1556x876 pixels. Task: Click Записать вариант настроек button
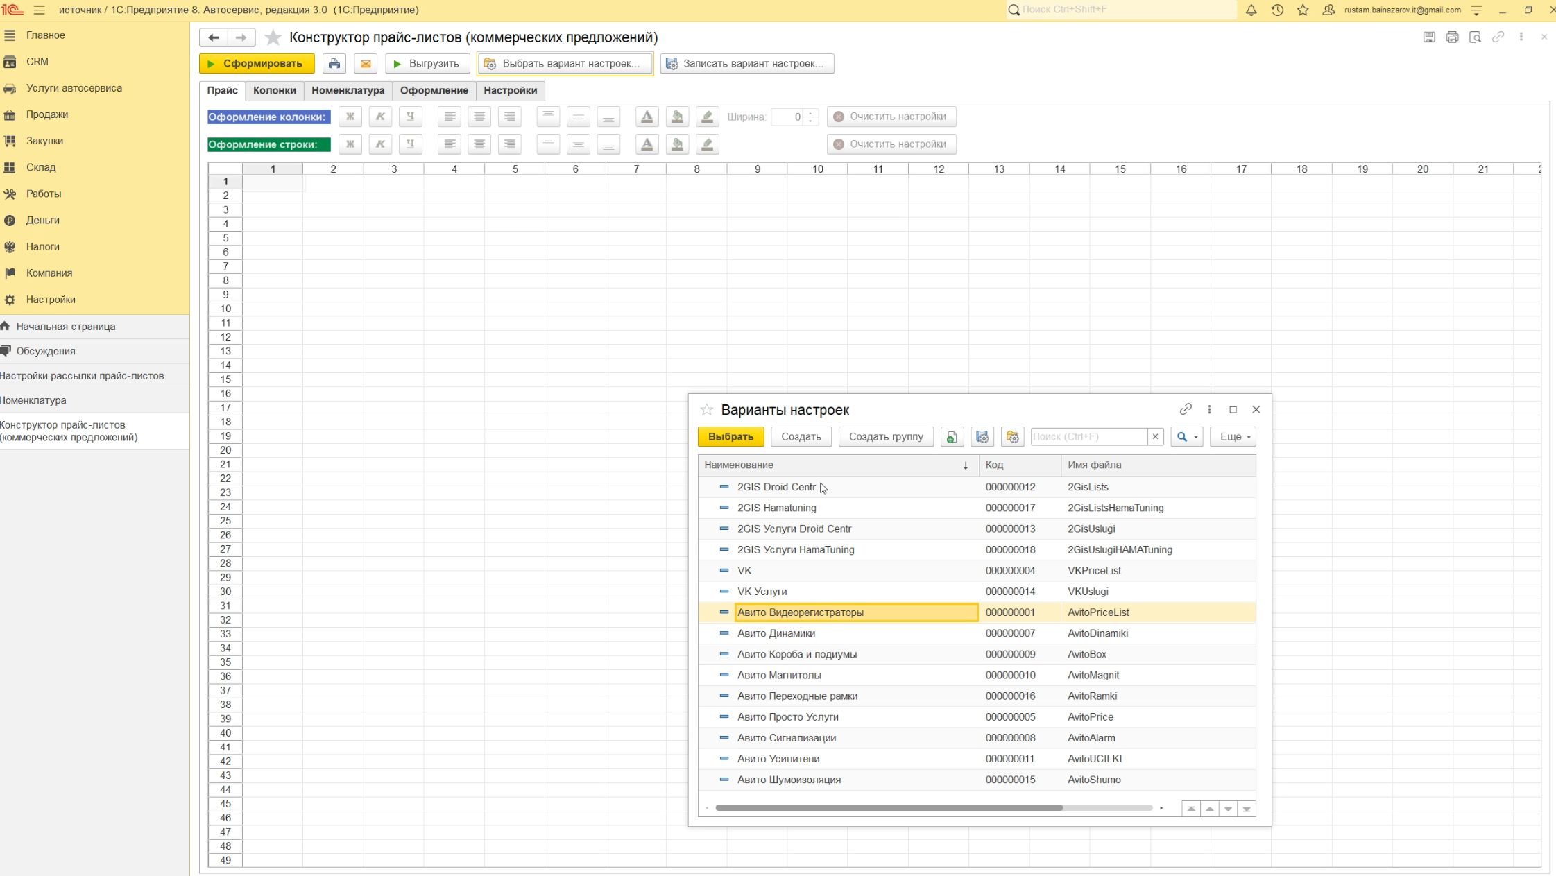point(747,64)
